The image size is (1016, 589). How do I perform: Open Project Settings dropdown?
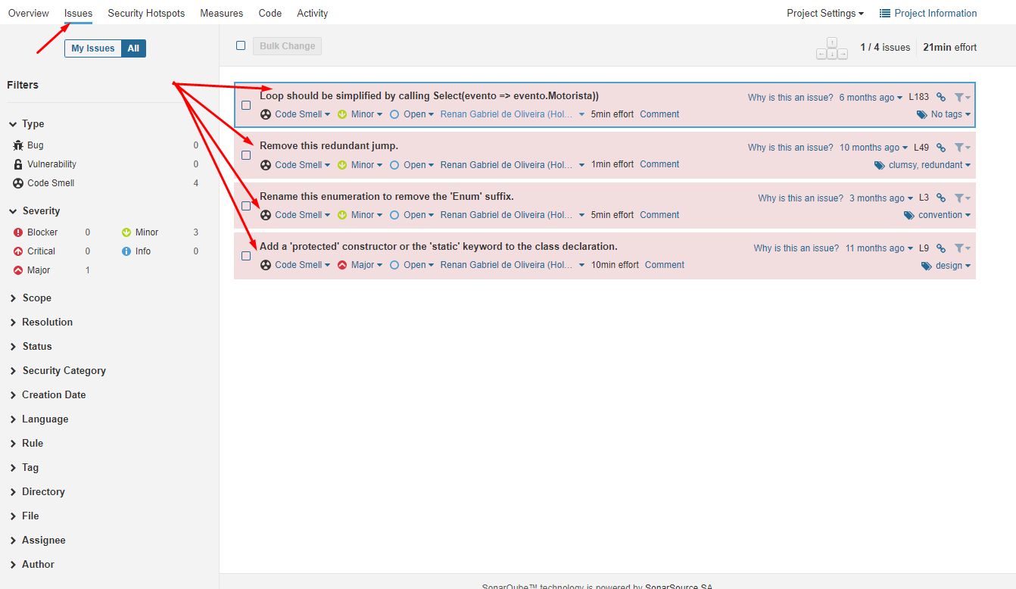pos(824,14)
